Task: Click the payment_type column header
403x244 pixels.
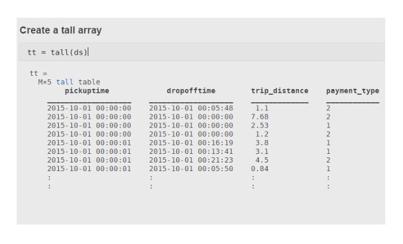Action: pyautogui.click(x=352, y=91)
